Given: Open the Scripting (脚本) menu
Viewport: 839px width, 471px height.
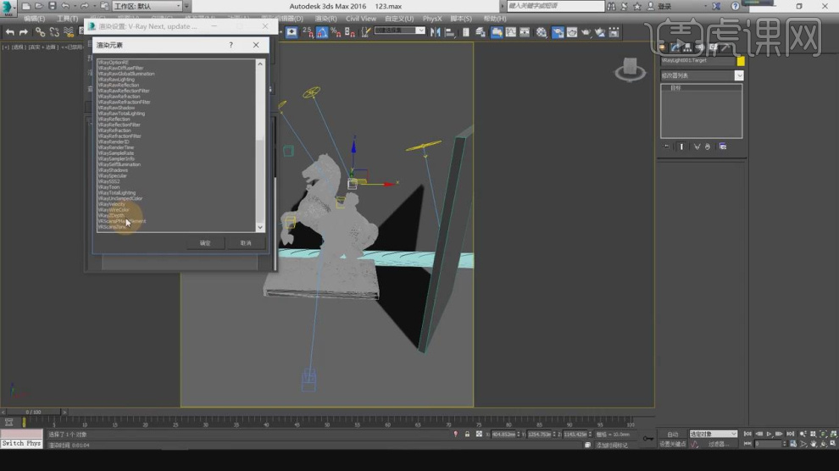Looking at the screenshot, I should coord(461,19).
